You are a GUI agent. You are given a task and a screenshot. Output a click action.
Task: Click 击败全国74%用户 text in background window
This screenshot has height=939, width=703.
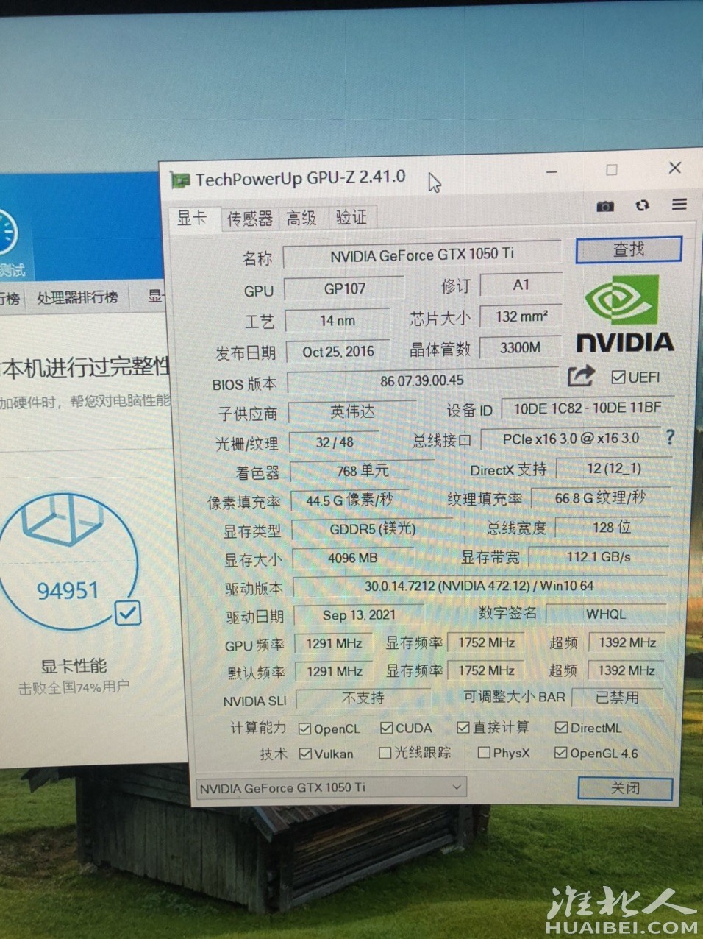tap(74, 687)
